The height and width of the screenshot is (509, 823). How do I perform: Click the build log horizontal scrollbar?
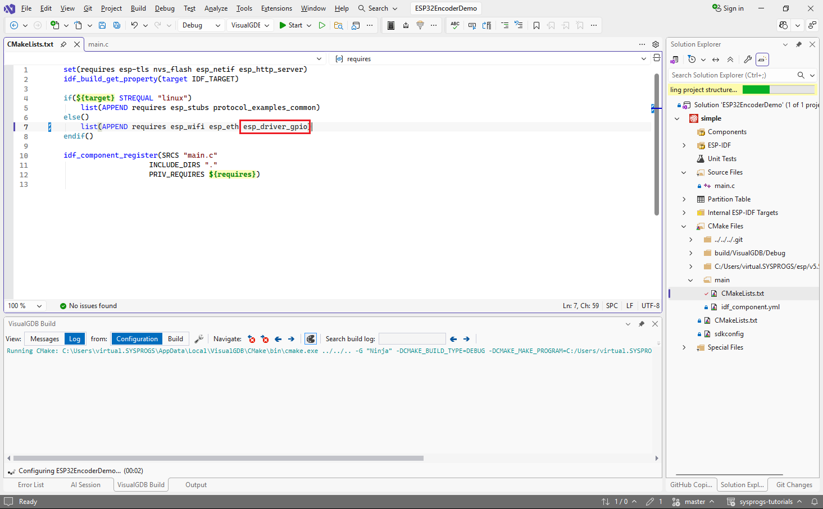coord(218,458)
